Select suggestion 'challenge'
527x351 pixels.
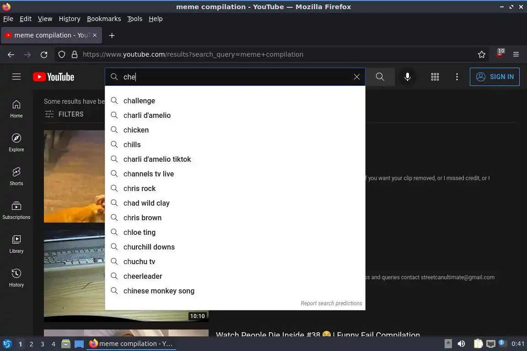235,101
